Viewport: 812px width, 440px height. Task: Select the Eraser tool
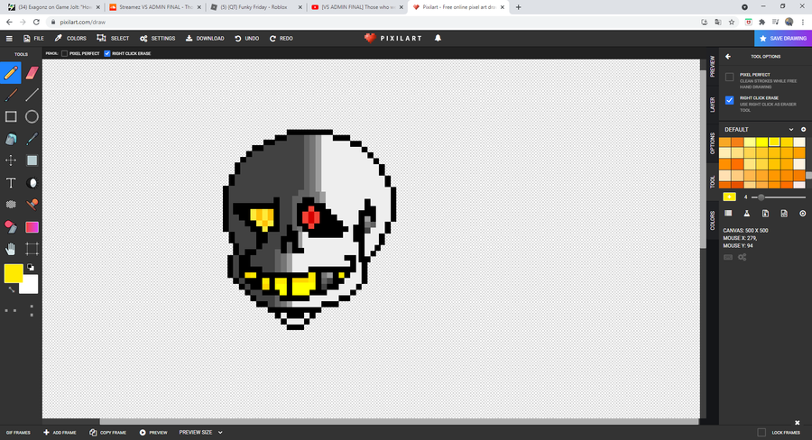[32, 73]
